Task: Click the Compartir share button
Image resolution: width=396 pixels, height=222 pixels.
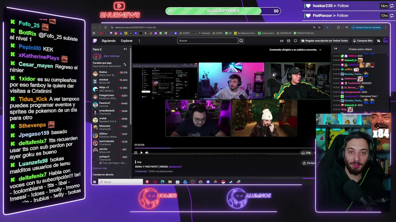Action: pos(309,163)
